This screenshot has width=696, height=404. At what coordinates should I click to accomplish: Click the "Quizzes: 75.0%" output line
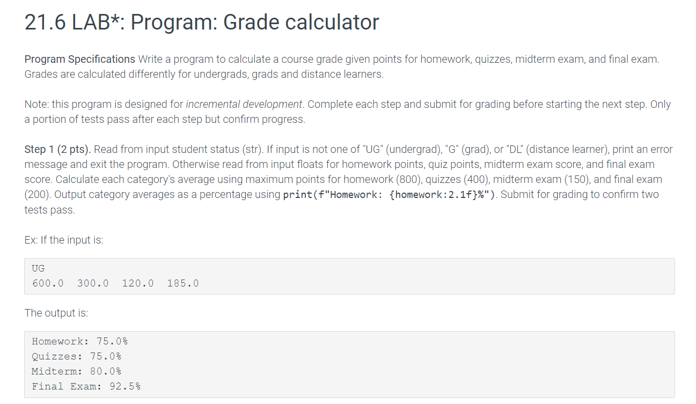pos(77,356)
